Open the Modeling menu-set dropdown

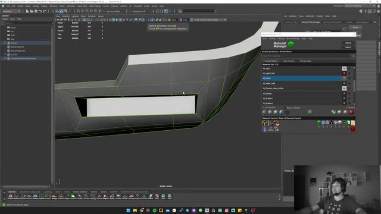click(x=11, y=11)
